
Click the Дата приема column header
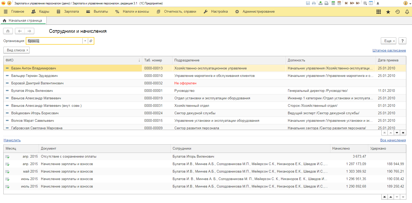(x=391, y=60)
